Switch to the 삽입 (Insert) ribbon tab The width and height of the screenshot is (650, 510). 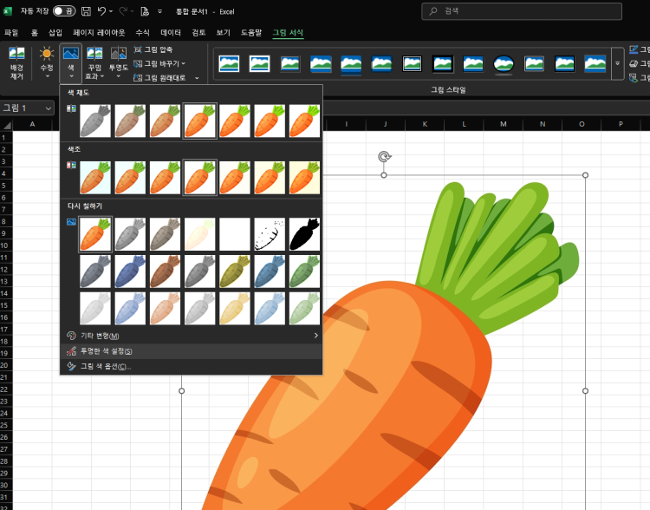coord(55,32)
